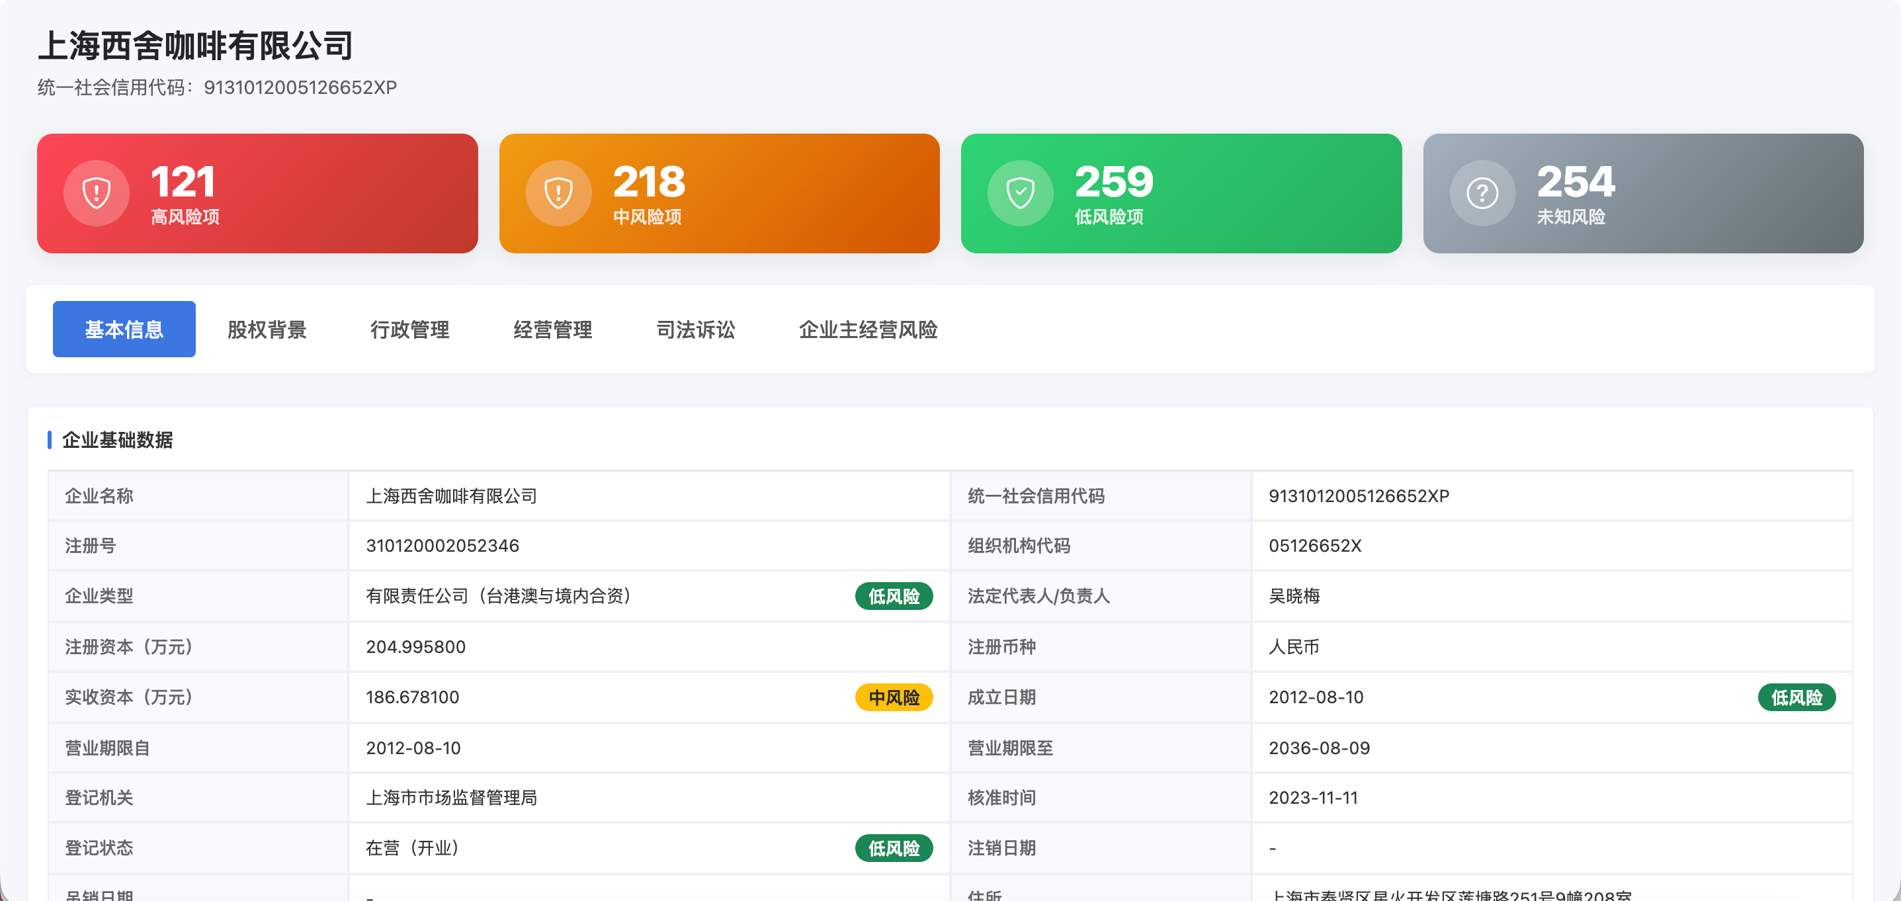Click the 注销日期 field label
This screenshot has width=1901, height=901.
(x=1002, y=849)
